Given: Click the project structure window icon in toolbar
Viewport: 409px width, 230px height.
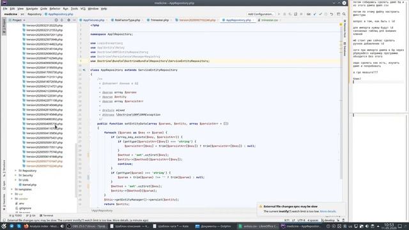Looking at the screenshot, I should (338, 14).
